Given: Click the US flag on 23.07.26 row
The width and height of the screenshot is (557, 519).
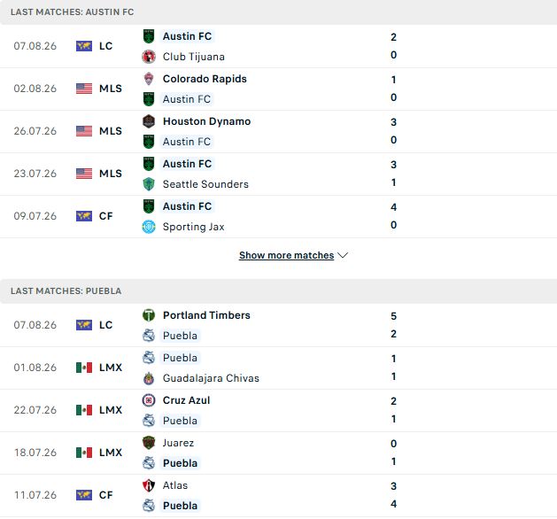Looking at the screenshot, I should pos(84,174).
